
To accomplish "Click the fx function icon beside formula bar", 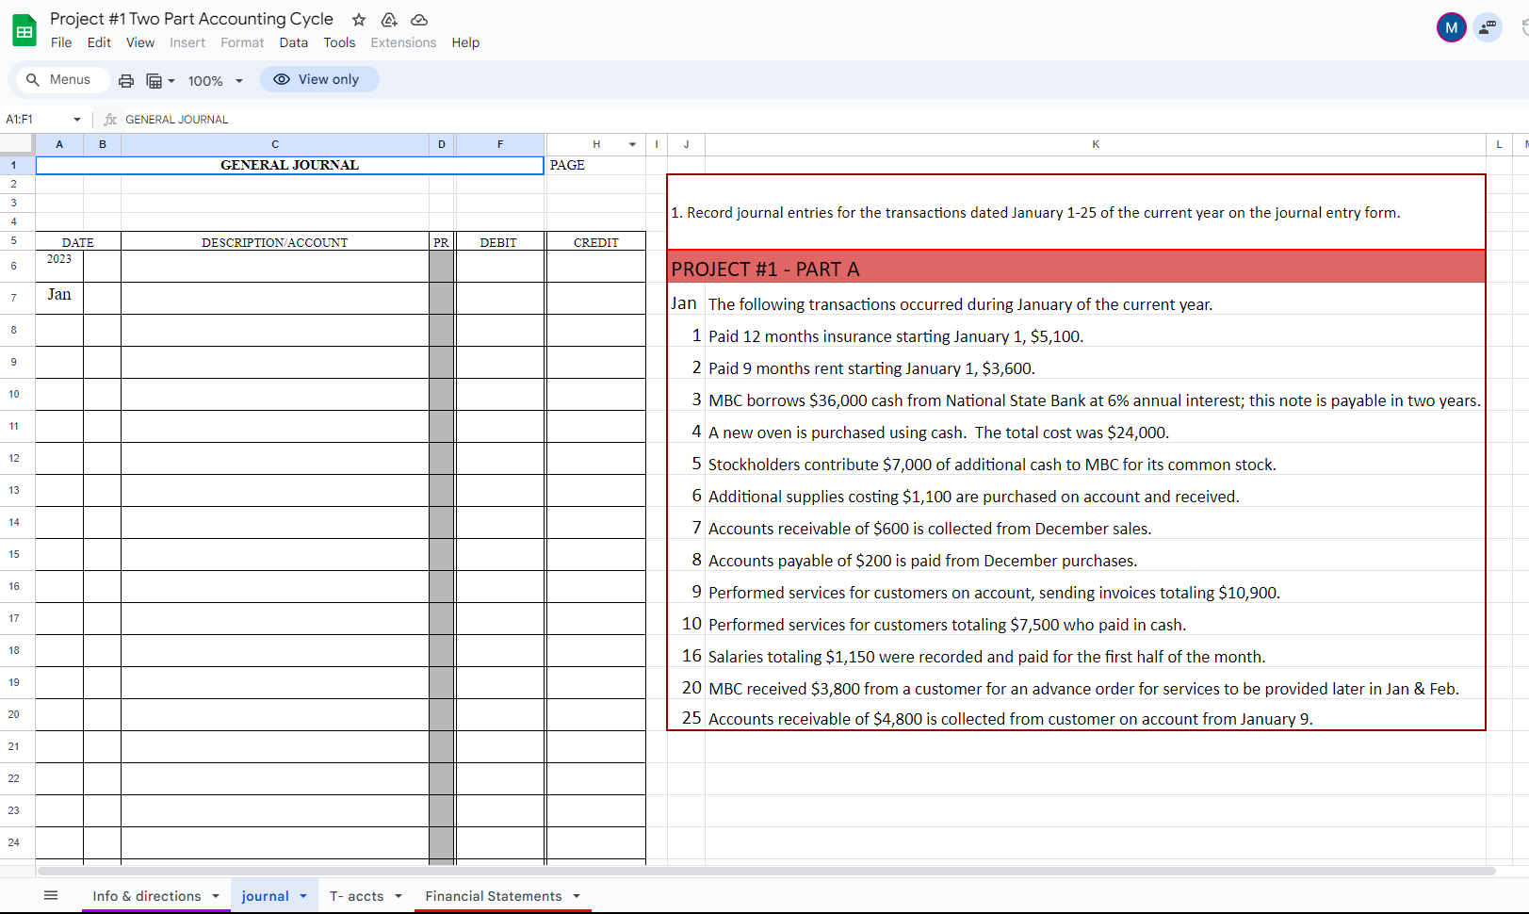I will tap(110, 119).
